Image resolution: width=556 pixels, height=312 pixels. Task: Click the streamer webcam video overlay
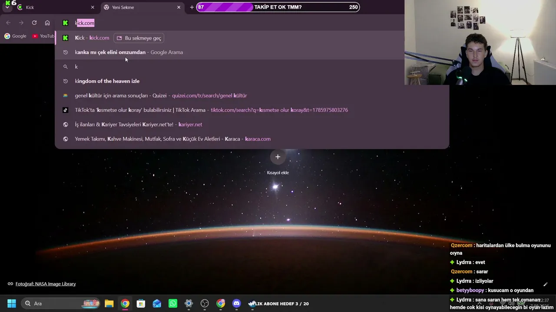(480, 42)
